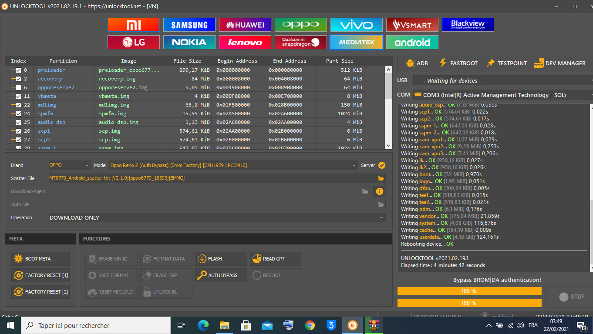Open the Download-Agent info icon
Screen dimensions: 593x334
tap(379, 191)
